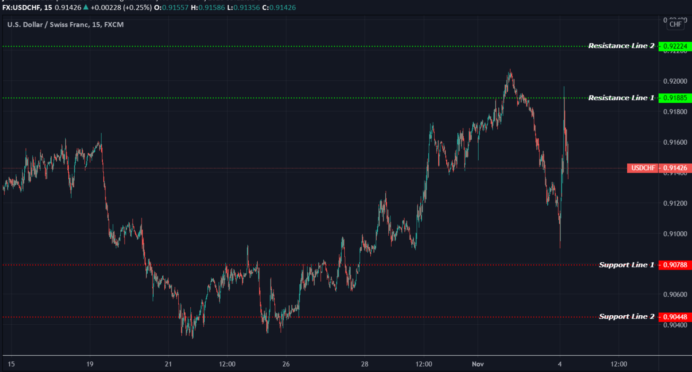Click the close price C:0.91426
Image resolution: width=692 pixels, height=372 pixels.
279,8
